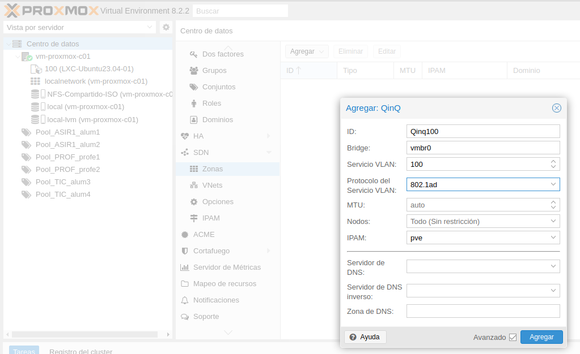The height and width of the screenshot is (354, 580).
Task: Select vm-proxmox-c01 node icon
Action: 27,57
